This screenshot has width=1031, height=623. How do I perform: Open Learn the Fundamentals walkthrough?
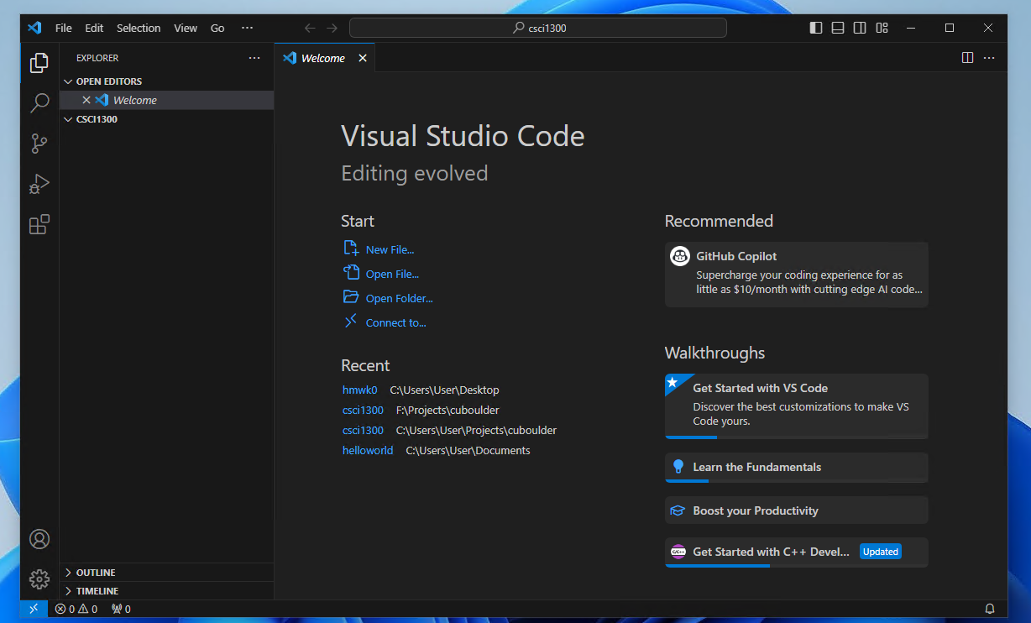(x=797, y=468)
